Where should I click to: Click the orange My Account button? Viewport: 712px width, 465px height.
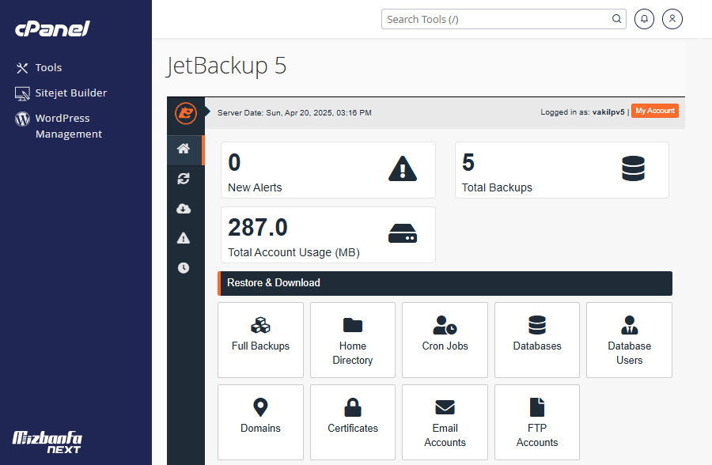(655, 111)
